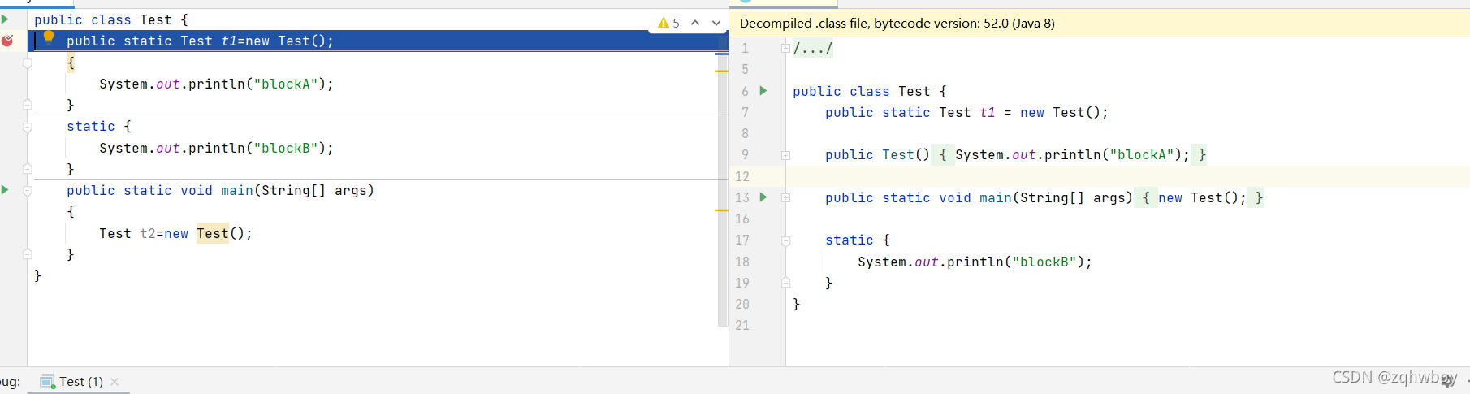Go to previous highlighted problem arrow
The height and width of the screenshot is (394, 1470).
tap(695, 23)
